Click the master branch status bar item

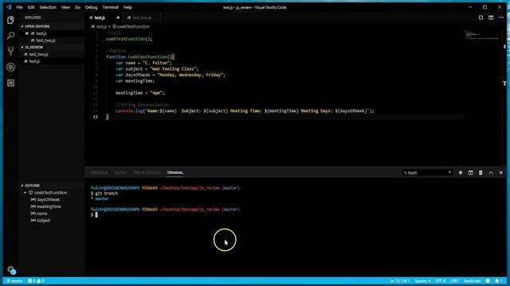coord(15,280)
